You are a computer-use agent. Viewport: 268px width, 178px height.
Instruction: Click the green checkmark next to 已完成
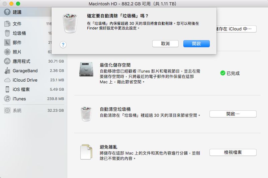pyautogui.click(x=222, y=73)
